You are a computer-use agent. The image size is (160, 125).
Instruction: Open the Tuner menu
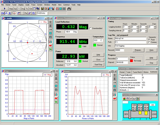click(x=14, y=5)
